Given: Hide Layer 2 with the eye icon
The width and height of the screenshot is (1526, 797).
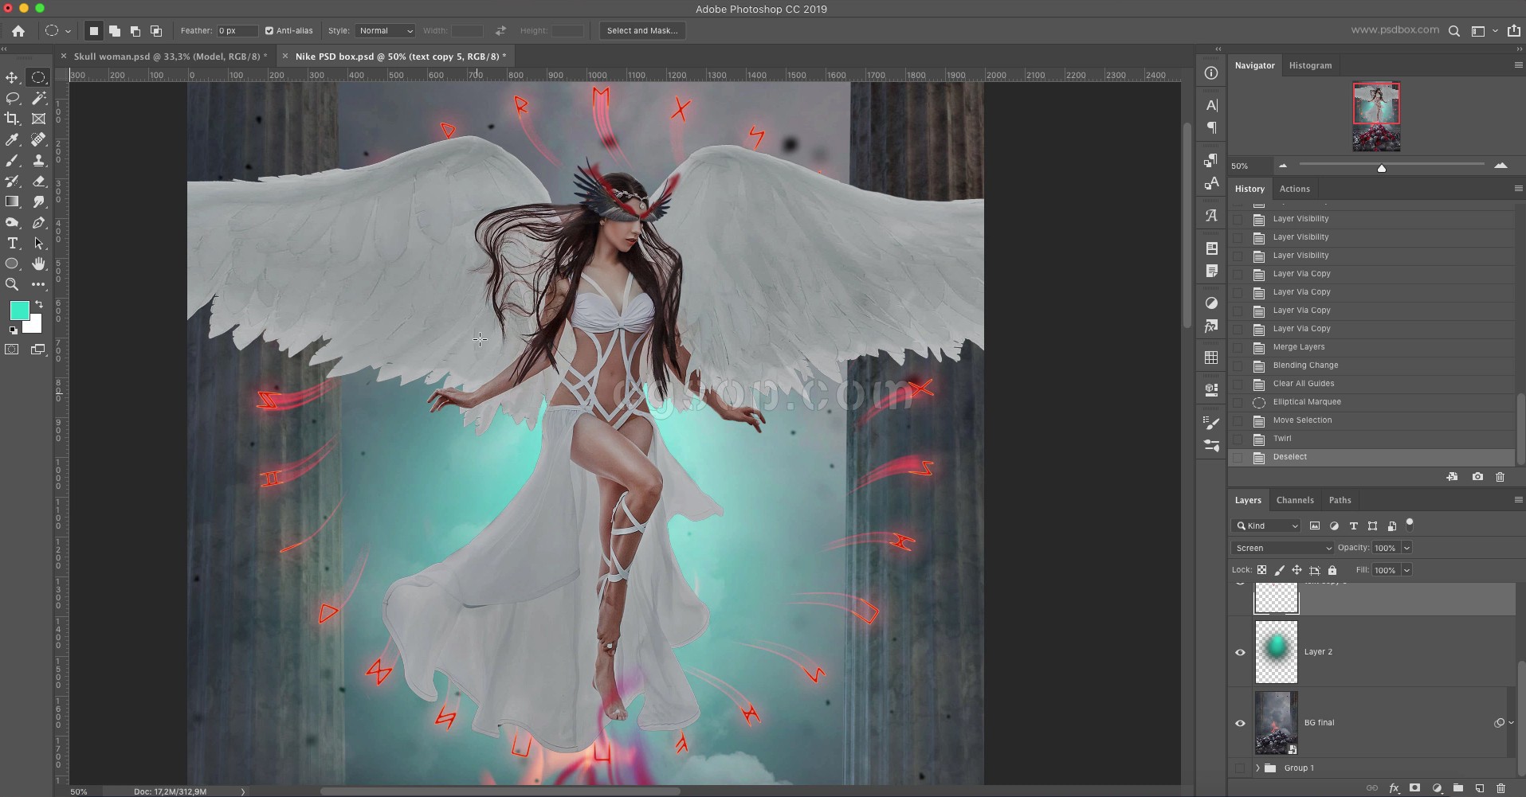Looking at the screenshot, I should pos(1240,652).
